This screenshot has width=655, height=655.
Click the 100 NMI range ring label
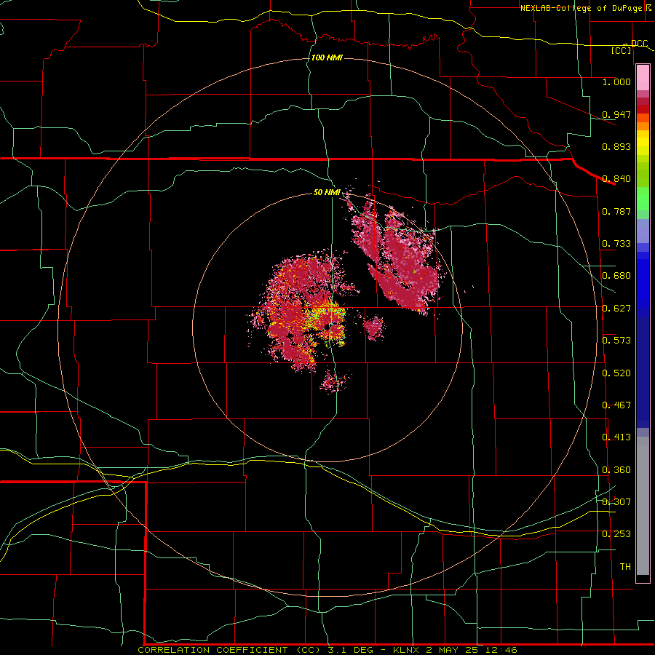[327, 57]
